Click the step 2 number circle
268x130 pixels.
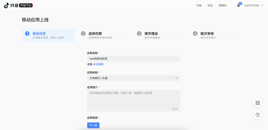coord(83,34)
